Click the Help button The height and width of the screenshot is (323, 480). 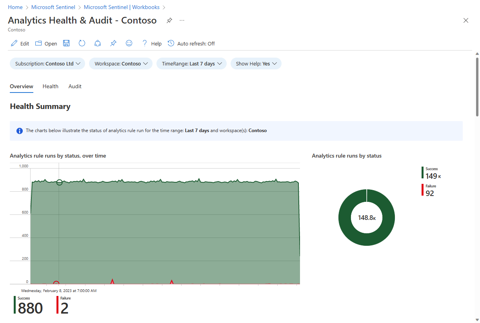pyautogui.click(x=156, y=44)
